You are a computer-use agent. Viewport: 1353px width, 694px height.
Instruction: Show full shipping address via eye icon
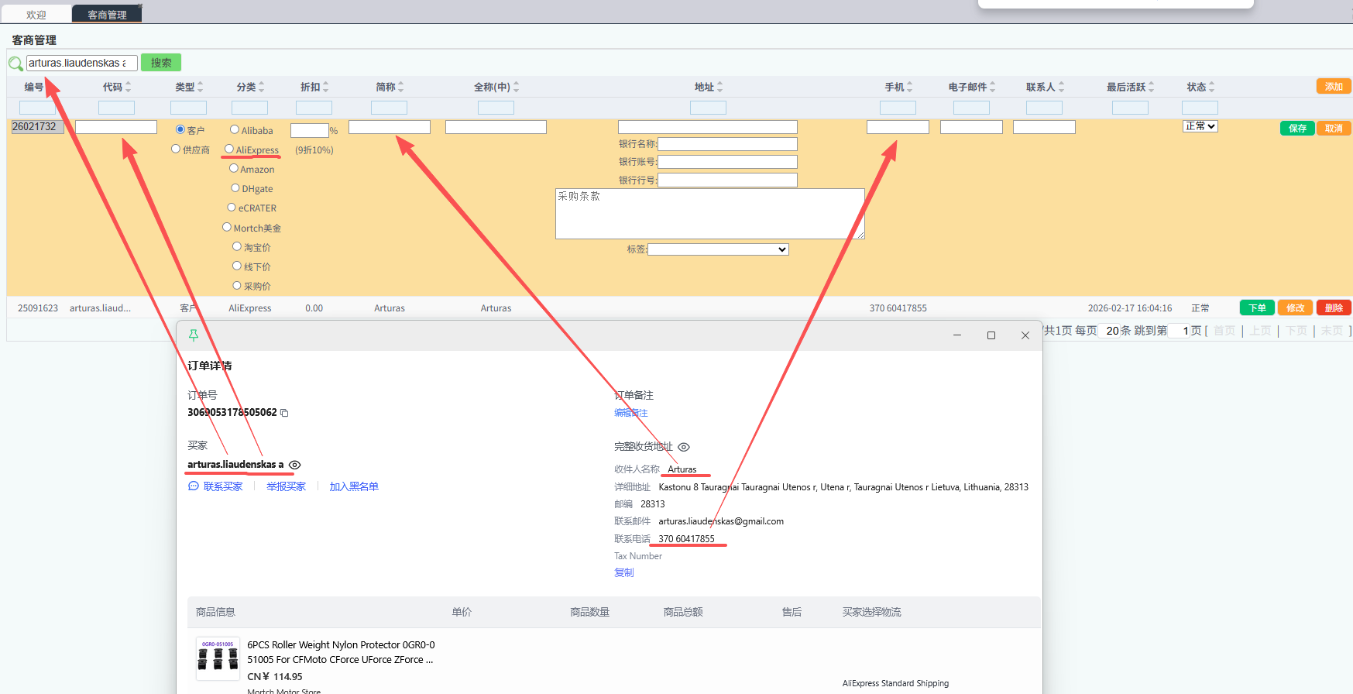coord(684,447)
